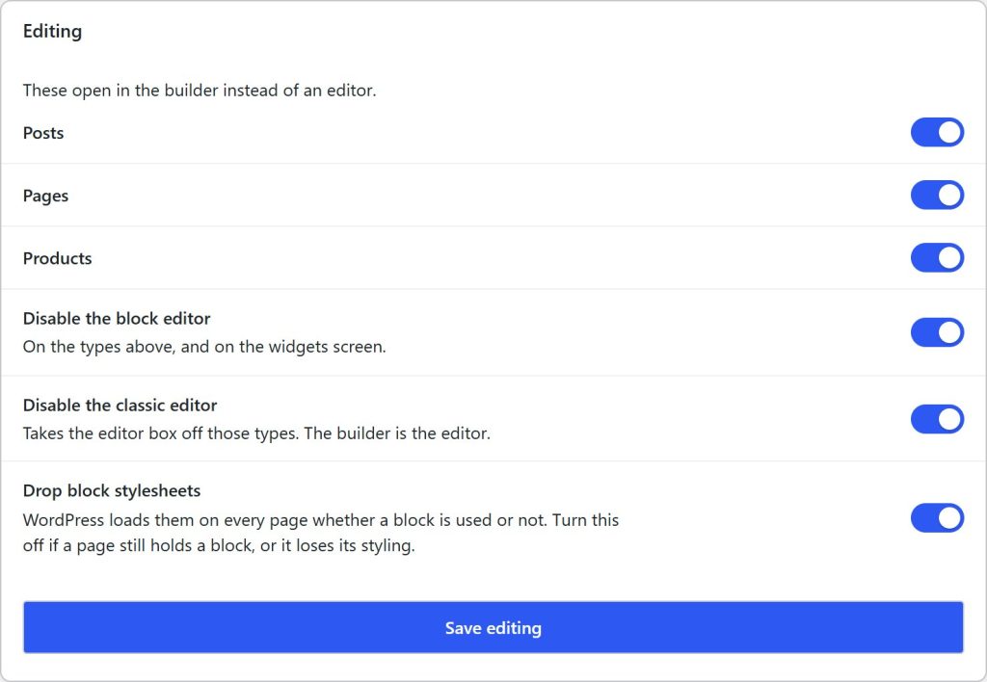Screen dimensions: 987x682
Task: Click 'WordPress loads them on every page' text
Action: point(321,533)
